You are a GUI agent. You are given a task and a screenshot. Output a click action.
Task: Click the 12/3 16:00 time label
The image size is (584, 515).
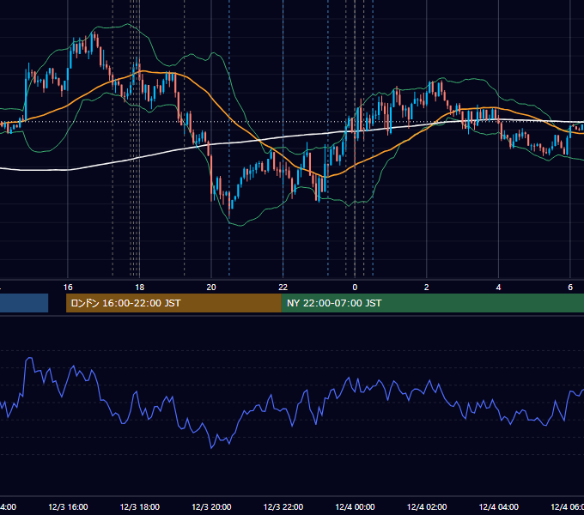[68, 506]
